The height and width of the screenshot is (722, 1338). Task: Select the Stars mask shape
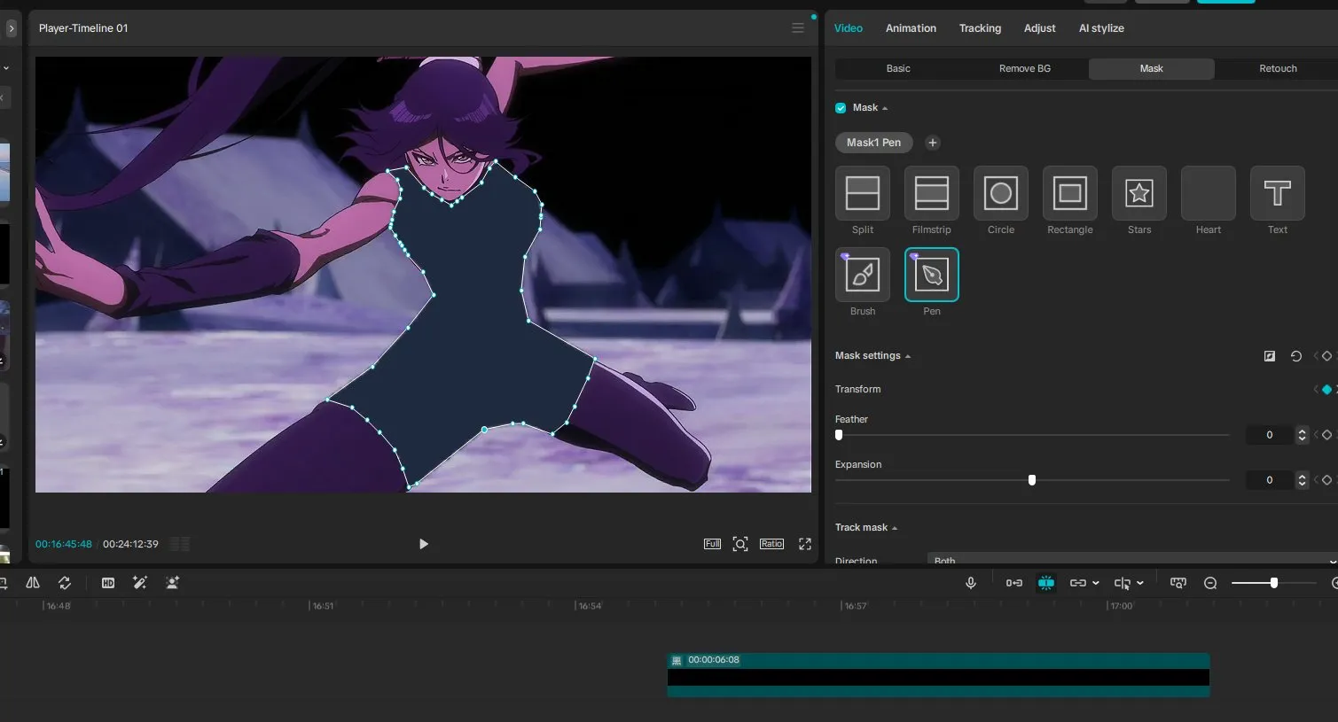(x=1138, y=193)
